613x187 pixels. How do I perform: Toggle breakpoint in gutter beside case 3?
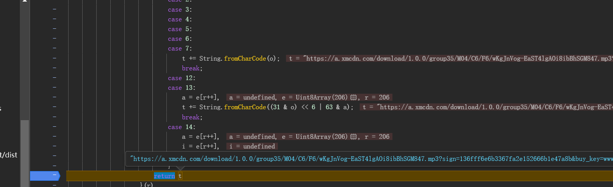coord(55,9)
